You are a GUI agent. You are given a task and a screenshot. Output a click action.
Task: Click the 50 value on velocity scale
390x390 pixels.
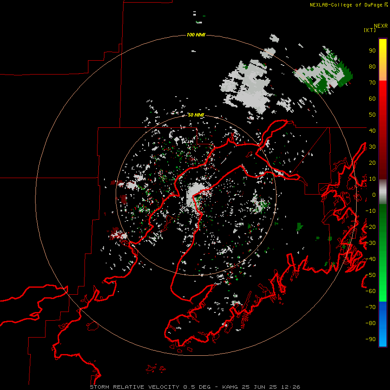pyautogui.click(x=372, y=115)
